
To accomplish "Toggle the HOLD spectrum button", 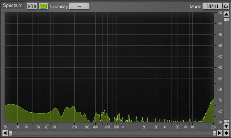I will click(32, 7).
